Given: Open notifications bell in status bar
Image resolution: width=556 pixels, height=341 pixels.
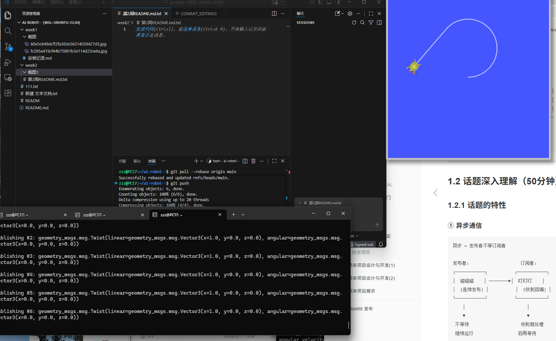Looking at the screenshot, I should point(381,244).
